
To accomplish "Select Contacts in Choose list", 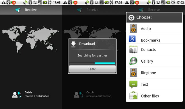I will point(154,50).
